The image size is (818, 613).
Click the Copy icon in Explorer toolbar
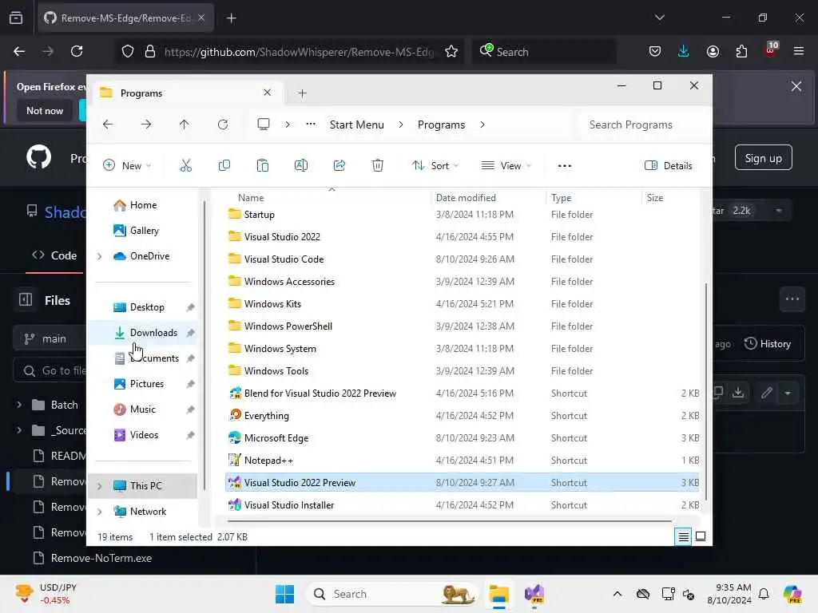point(224,166)
